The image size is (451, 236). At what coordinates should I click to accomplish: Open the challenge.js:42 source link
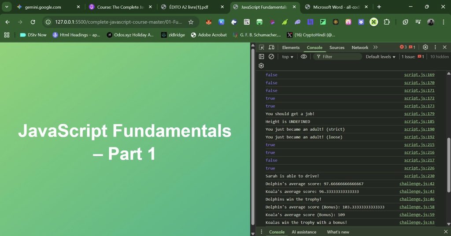(417, 184)
